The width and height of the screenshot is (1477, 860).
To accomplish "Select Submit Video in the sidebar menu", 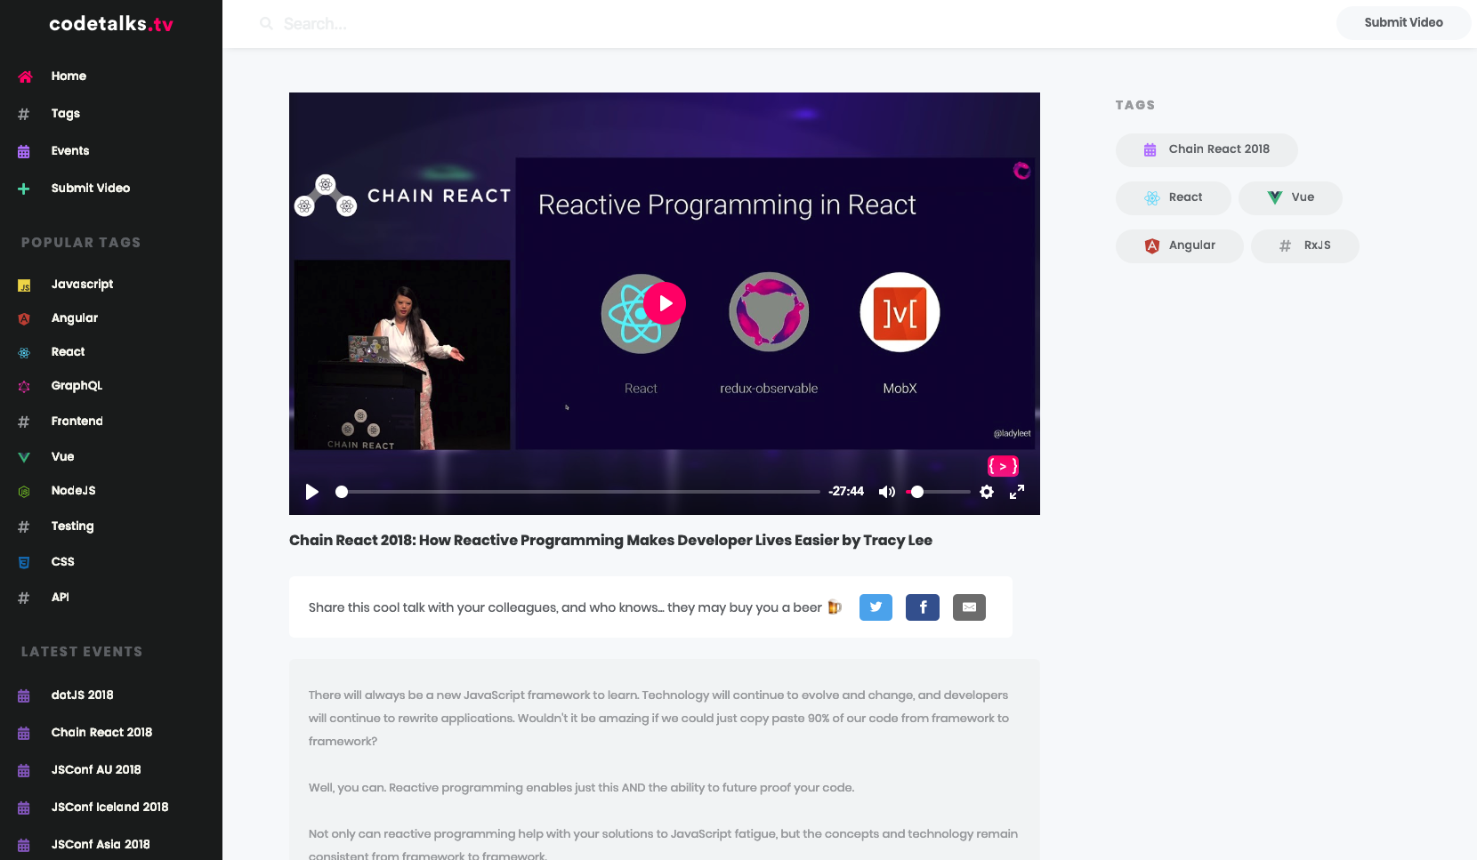I will 91,189.
